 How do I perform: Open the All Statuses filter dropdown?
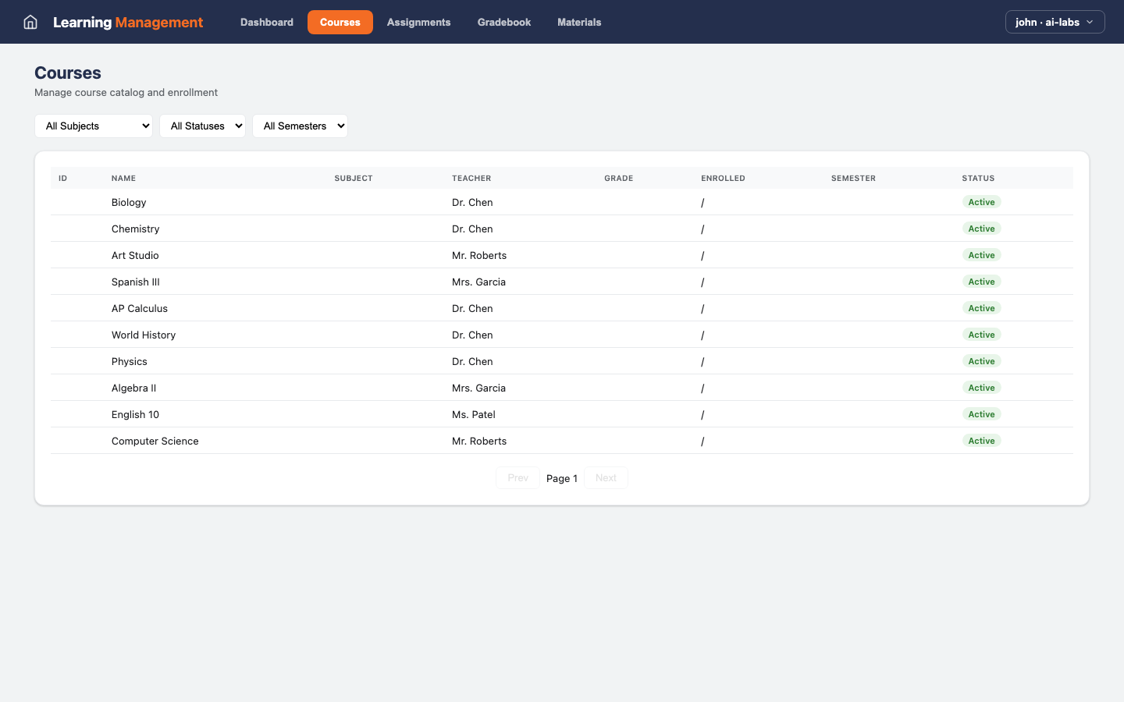click(202, 126)
